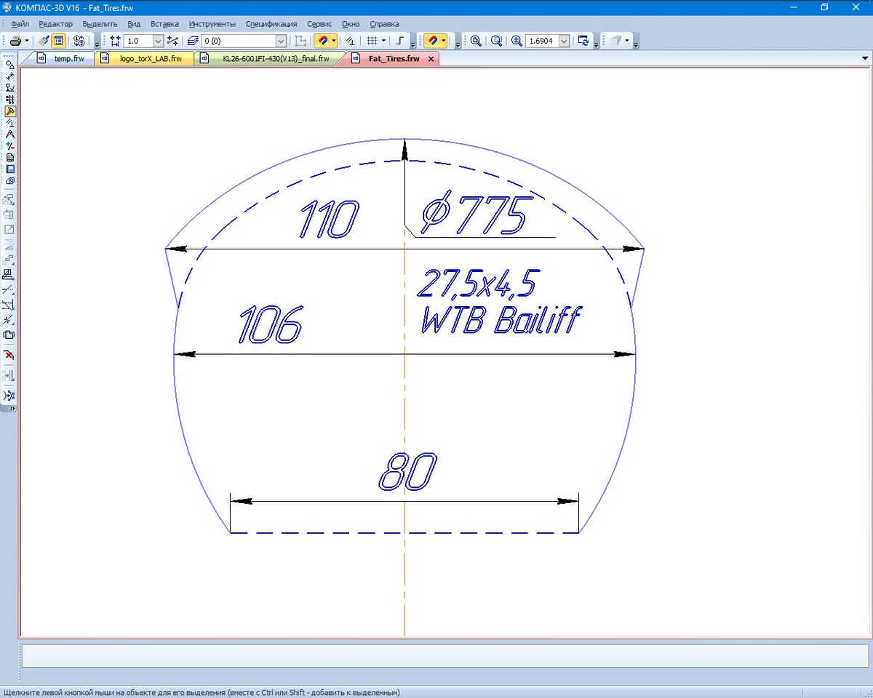The width and height of the screenshot is (873, 698).
Task: Click the refresh/redraw view icon
Action: (x=583, y=41)
